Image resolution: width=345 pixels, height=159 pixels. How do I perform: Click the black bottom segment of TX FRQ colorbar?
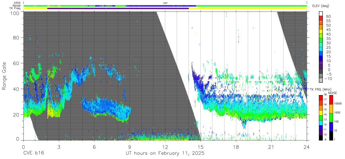tap(321, 137)
